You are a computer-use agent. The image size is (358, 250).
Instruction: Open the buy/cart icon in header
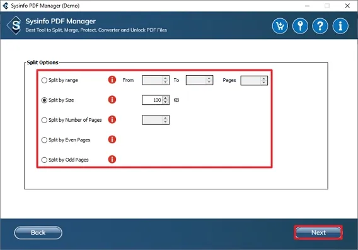280,26
